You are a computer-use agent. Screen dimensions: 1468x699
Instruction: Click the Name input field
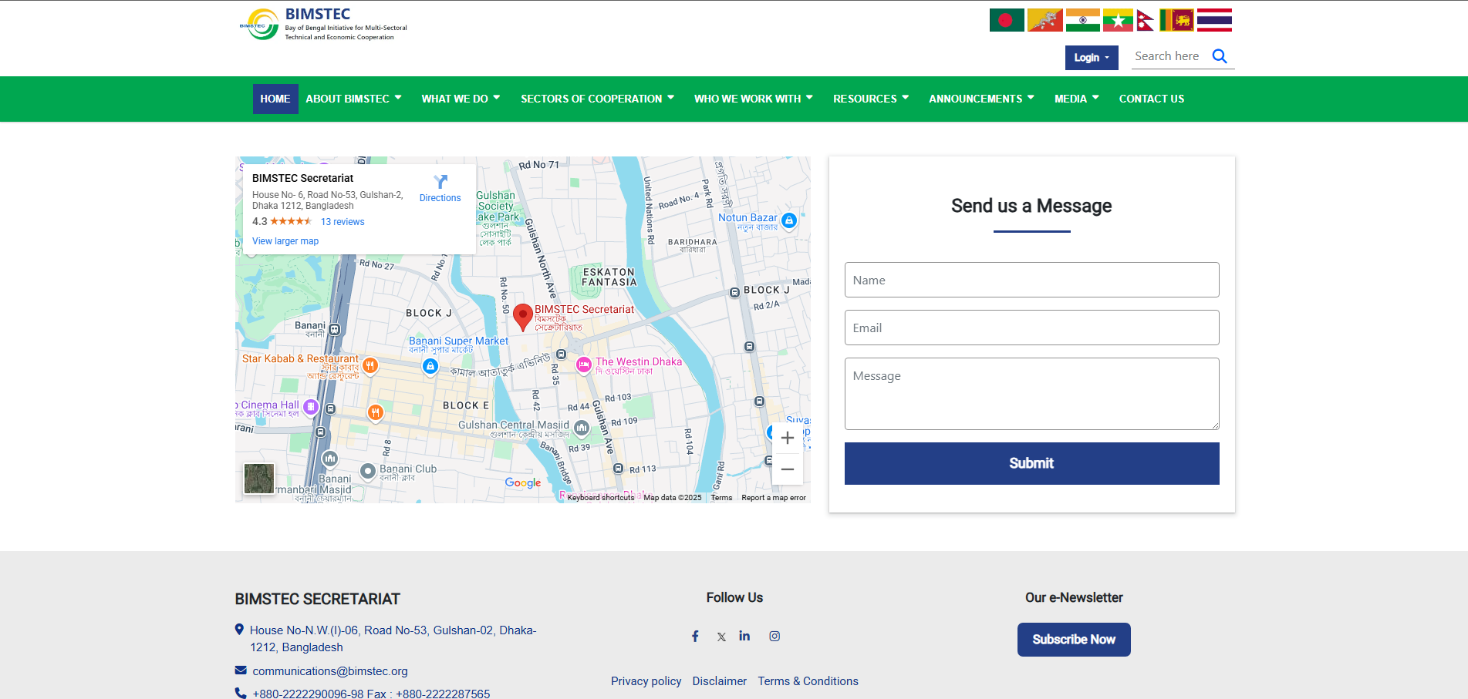pyautogui.click(x=1031, y=280)
